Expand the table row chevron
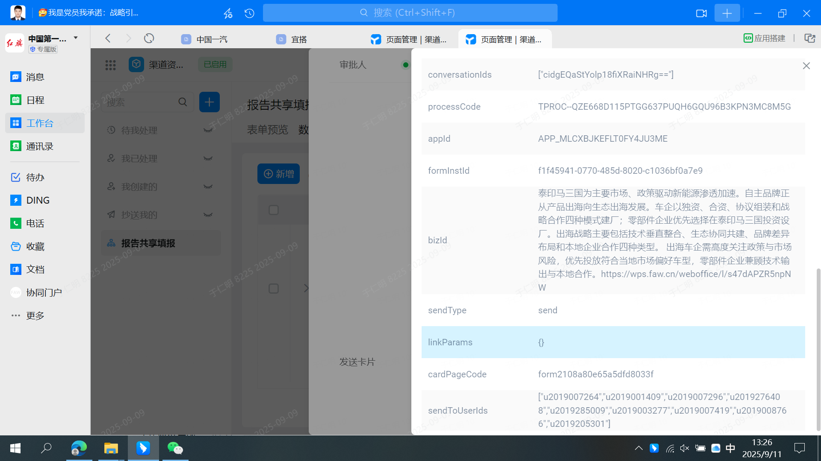The width and height of the screenshot is (821, 461). click(x=306, y=288)
